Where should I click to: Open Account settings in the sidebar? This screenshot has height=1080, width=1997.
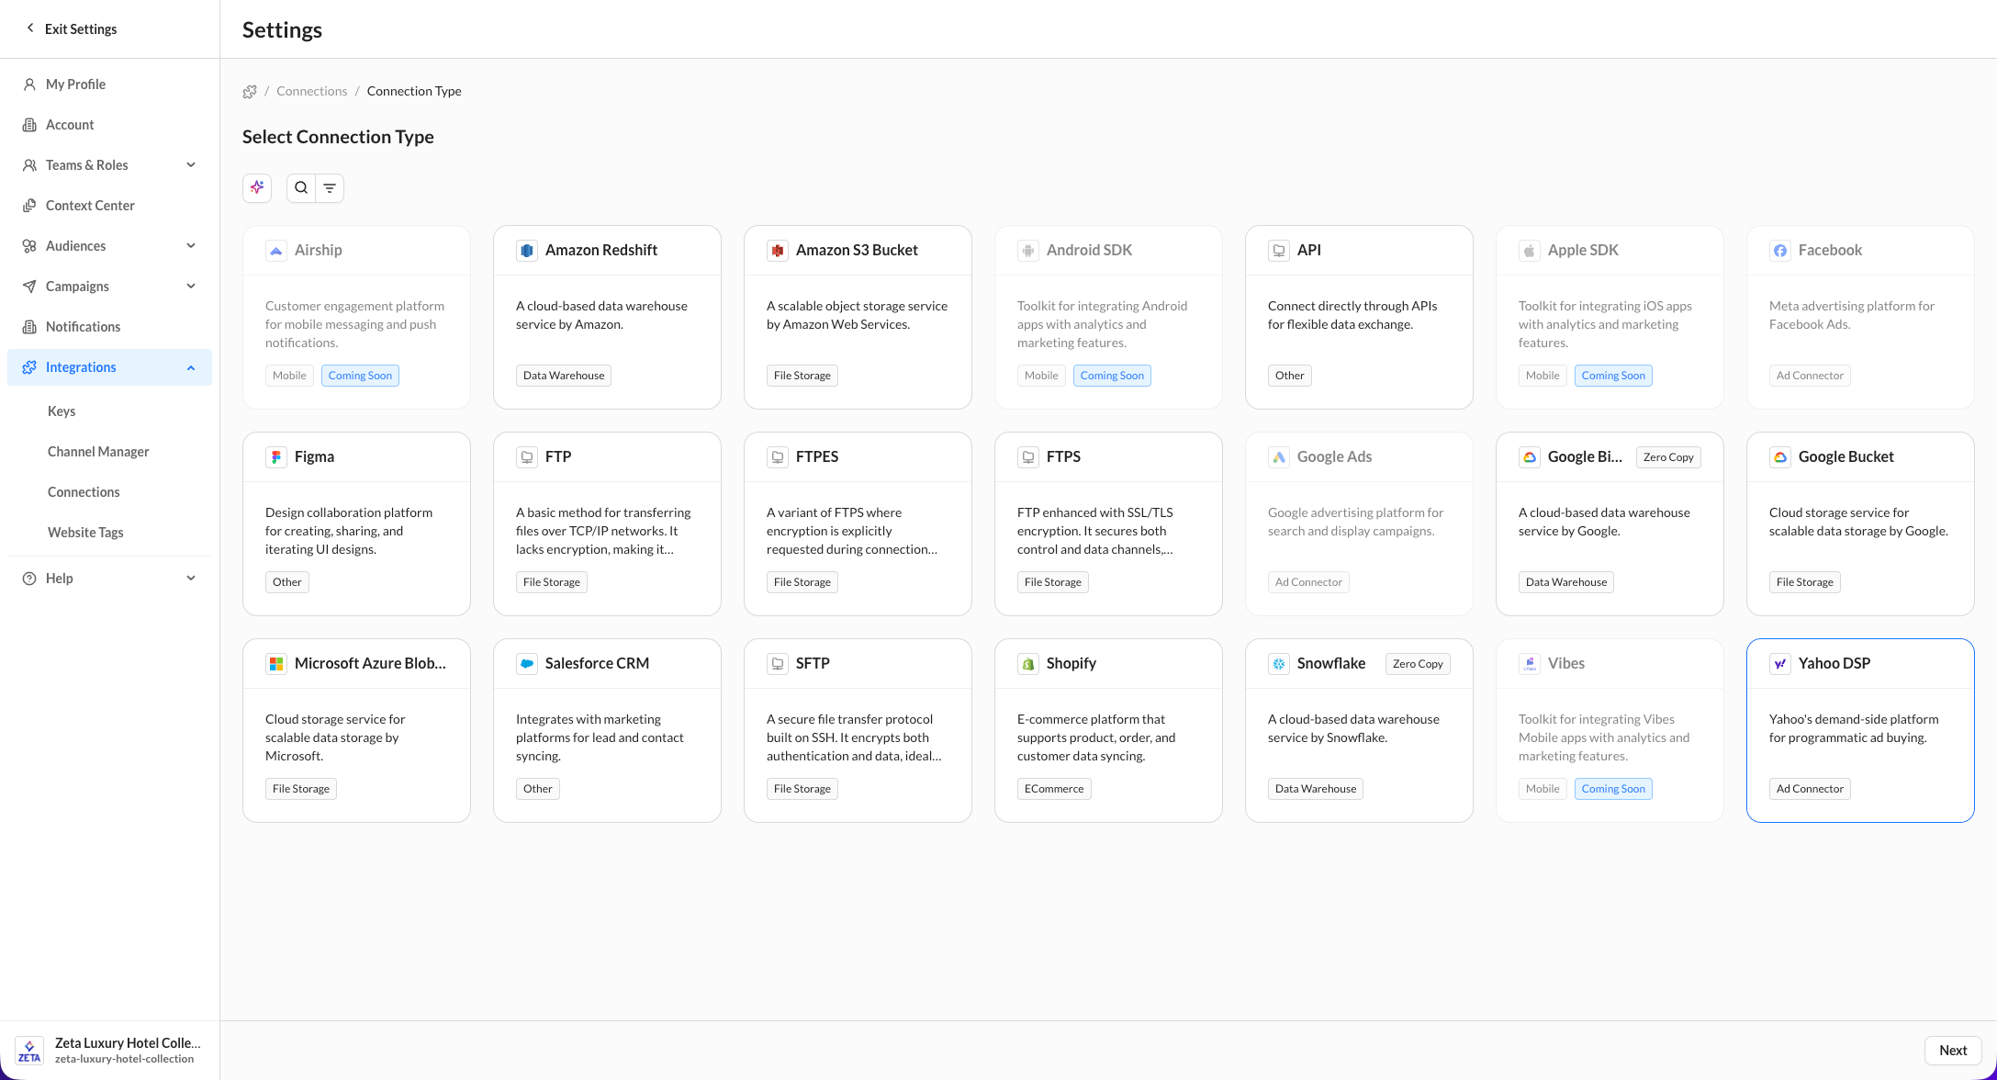tap(110, 125)
